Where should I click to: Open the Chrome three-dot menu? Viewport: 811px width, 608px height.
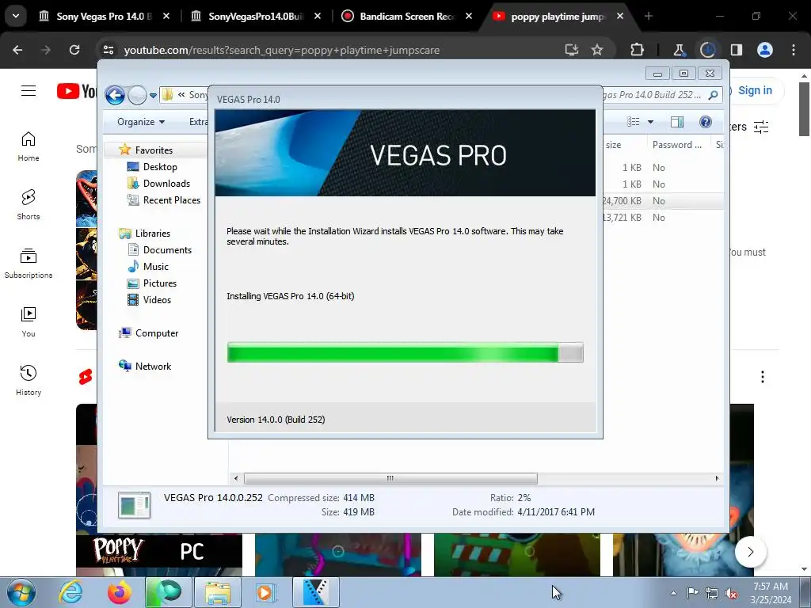[x=794, y=50]
